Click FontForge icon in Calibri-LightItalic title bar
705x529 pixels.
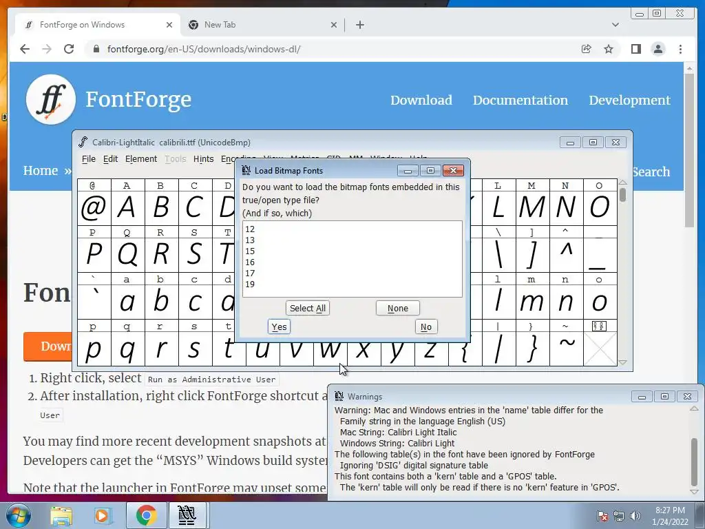coord(83,142)
